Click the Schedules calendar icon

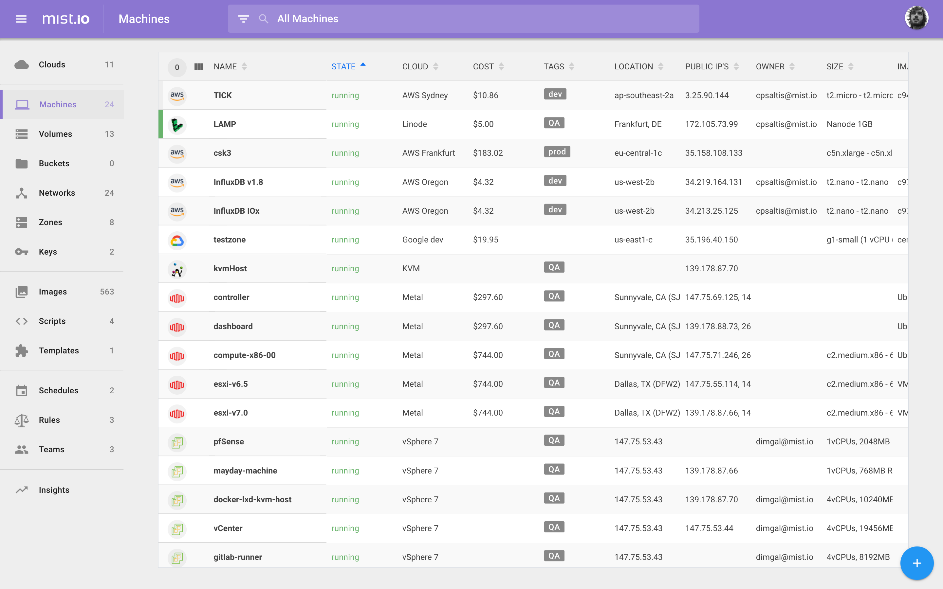coord(21,390)
